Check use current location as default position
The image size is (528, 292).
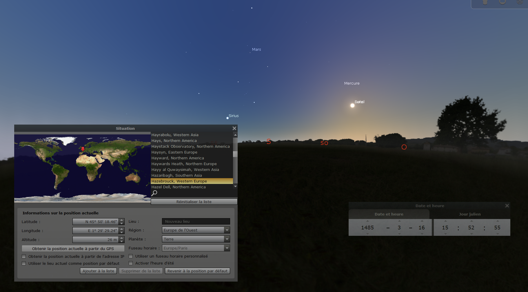pyautogui.click(x=24, y=263)
